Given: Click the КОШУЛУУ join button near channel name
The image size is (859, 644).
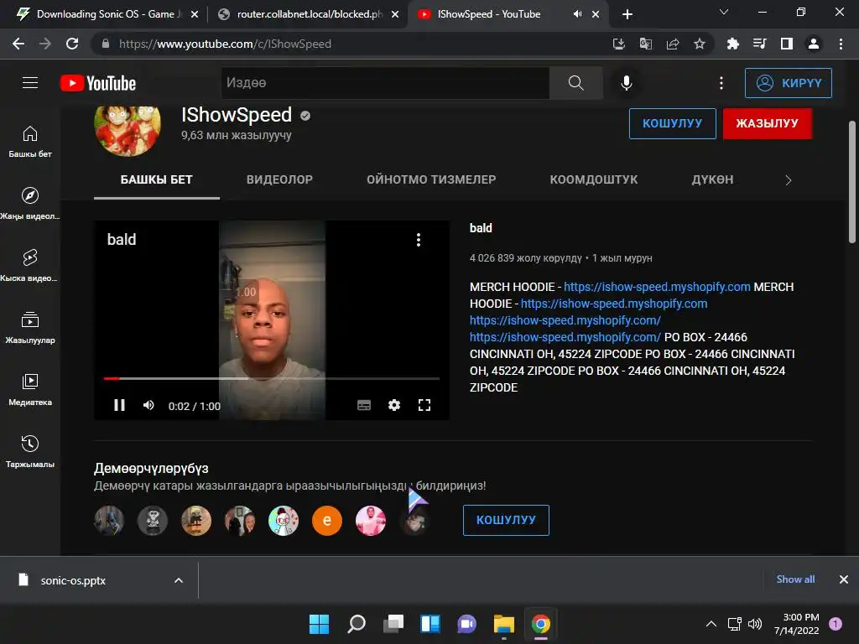Looking at the screenshot, I should [672, 123].
